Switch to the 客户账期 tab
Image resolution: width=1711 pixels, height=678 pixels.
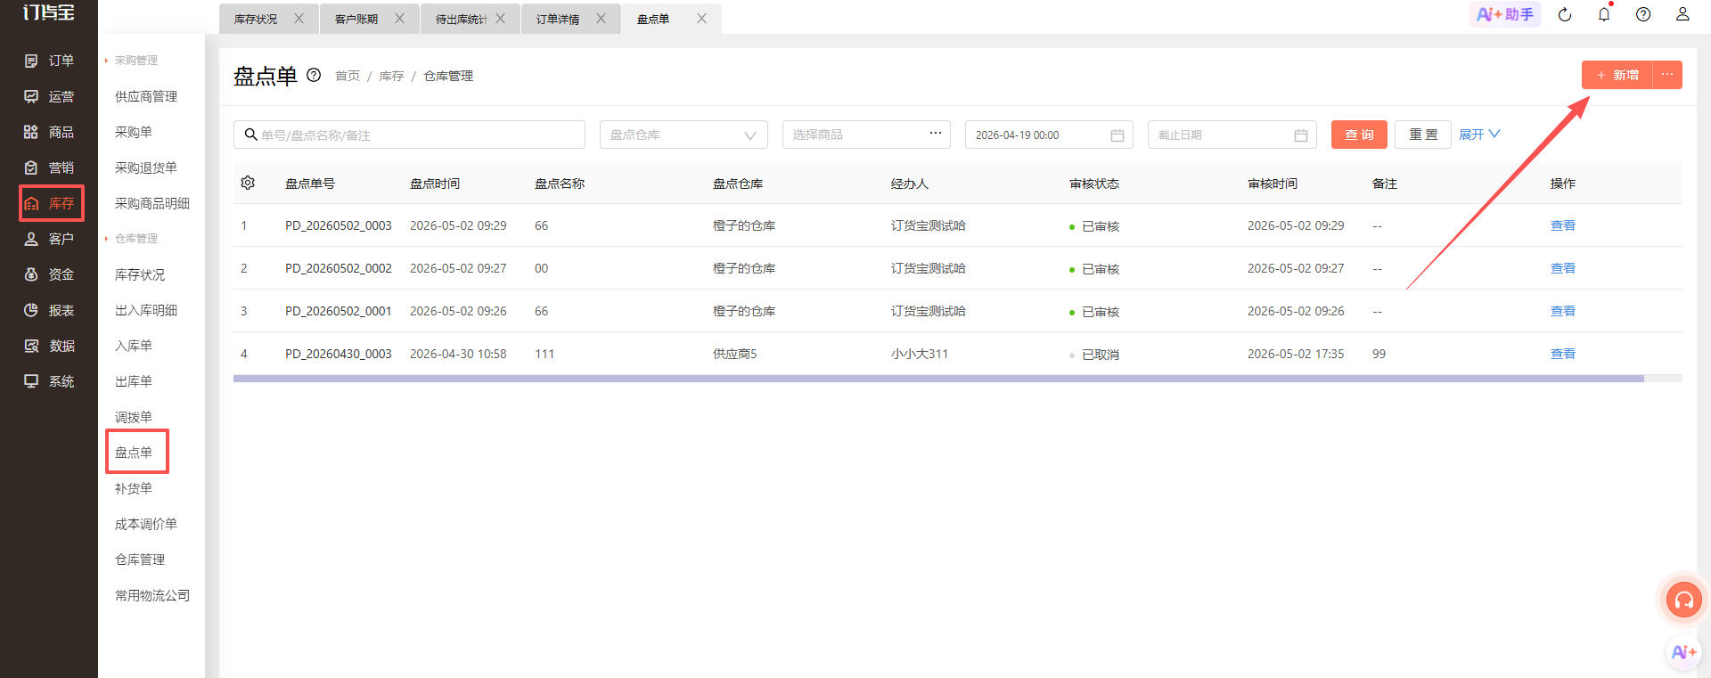point(356,19)
